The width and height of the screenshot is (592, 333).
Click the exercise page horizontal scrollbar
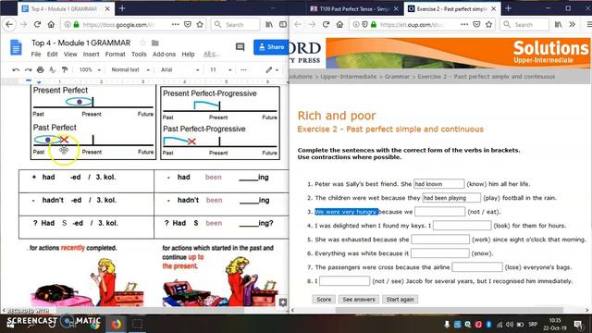[x=450, y=311]
